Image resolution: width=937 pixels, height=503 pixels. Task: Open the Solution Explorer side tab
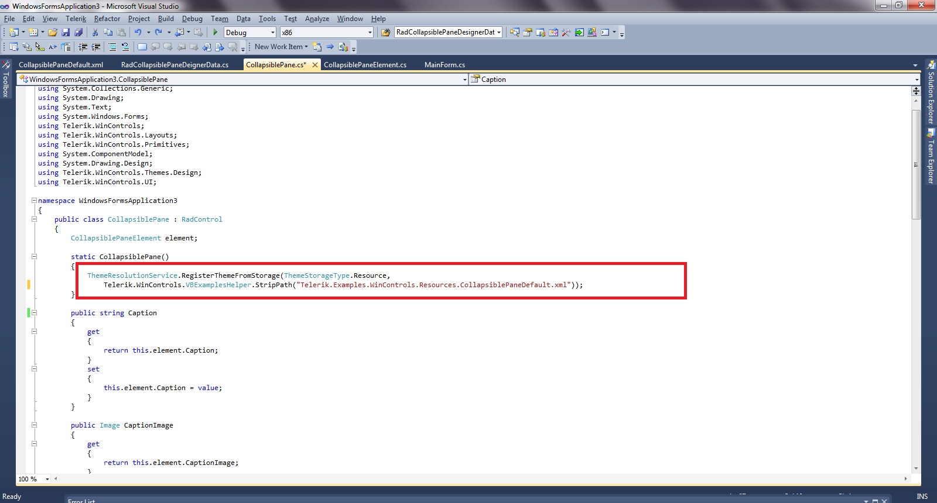[x=931, y=92]
